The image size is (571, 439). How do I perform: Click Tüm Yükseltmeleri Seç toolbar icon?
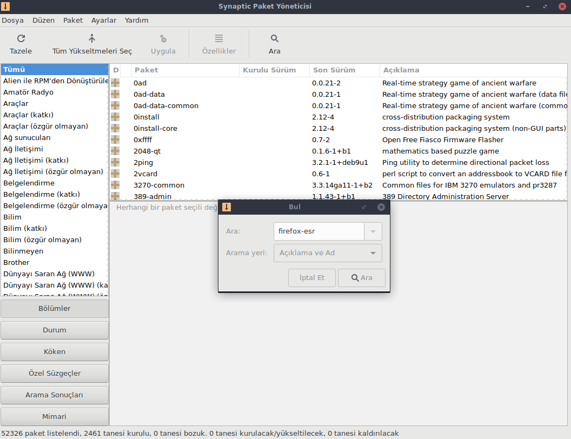(92, 38)
